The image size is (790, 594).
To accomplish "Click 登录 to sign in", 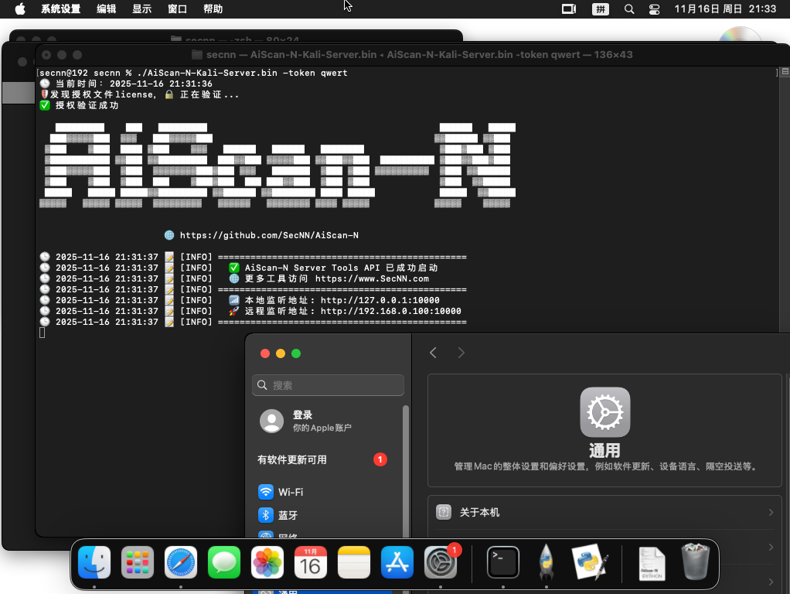I will coord(303,415).
